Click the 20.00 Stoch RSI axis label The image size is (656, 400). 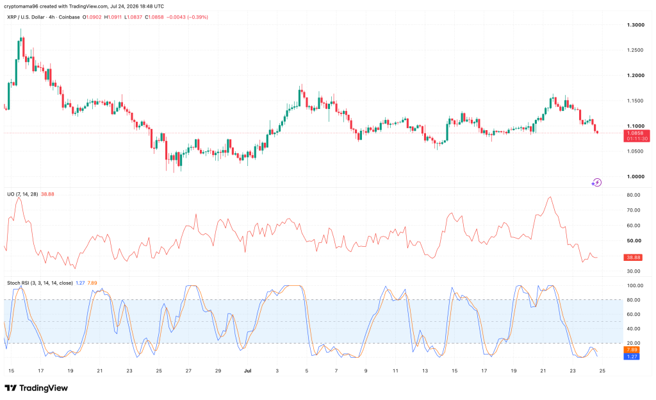coord(634,343)
